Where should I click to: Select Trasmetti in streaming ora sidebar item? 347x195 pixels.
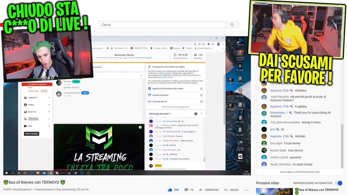pyautogui.click(x=37, y=84)
